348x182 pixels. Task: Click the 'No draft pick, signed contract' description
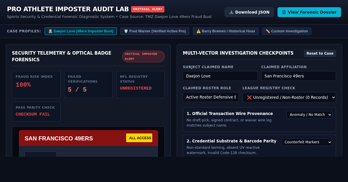(229, 122)
